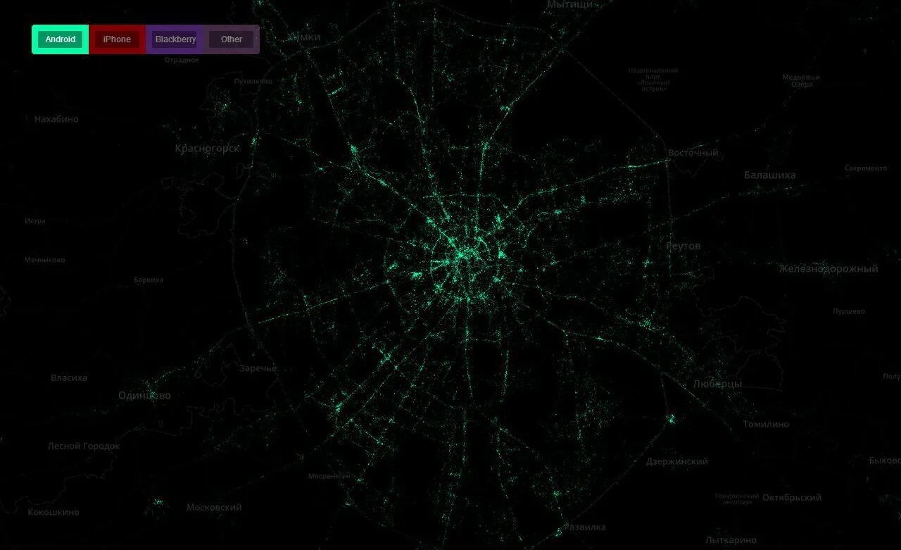Click the Путилково map label
The width and height of the screenshot is (901, 550).
(253, 81)
